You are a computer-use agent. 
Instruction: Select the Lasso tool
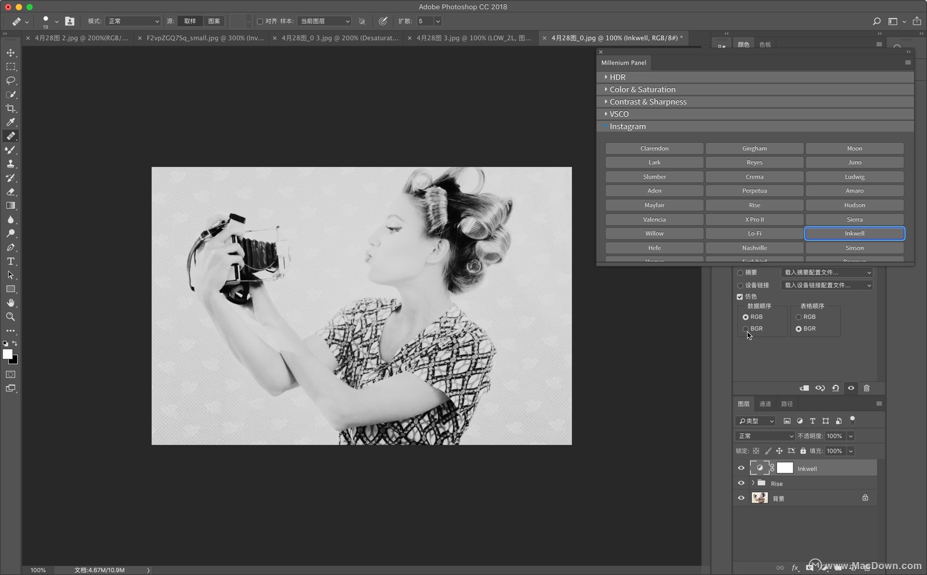(x=11, y=81)
